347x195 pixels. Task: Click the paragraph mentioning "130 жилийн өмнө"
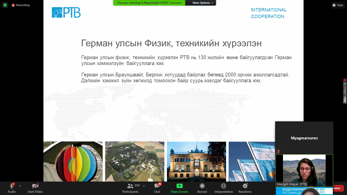point(186,60)
